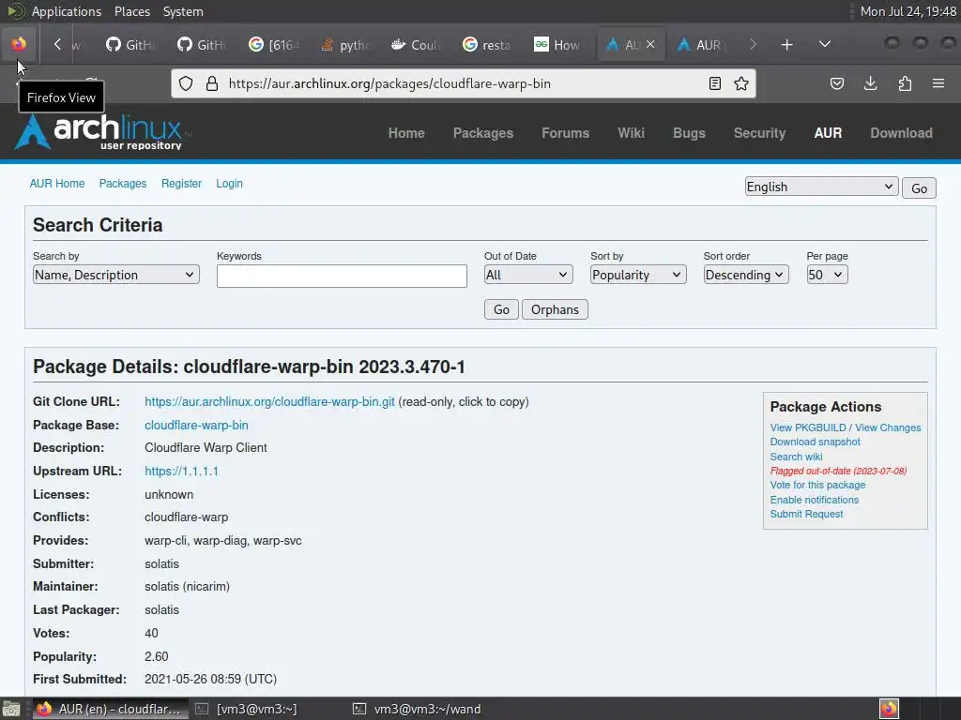Switch to the Docker 'Coul' tab

coord(416,45)
